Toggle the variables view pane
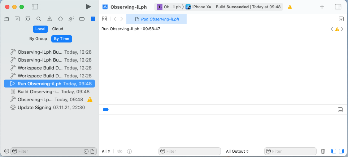 [334, 151]
